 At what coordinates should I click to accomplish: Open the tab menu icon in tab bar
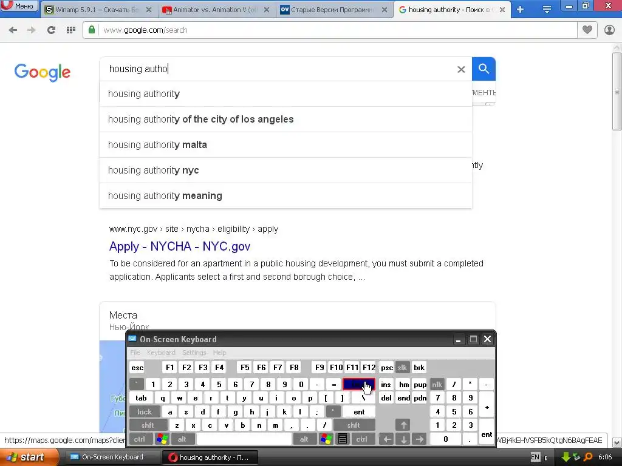coord(547,10)
